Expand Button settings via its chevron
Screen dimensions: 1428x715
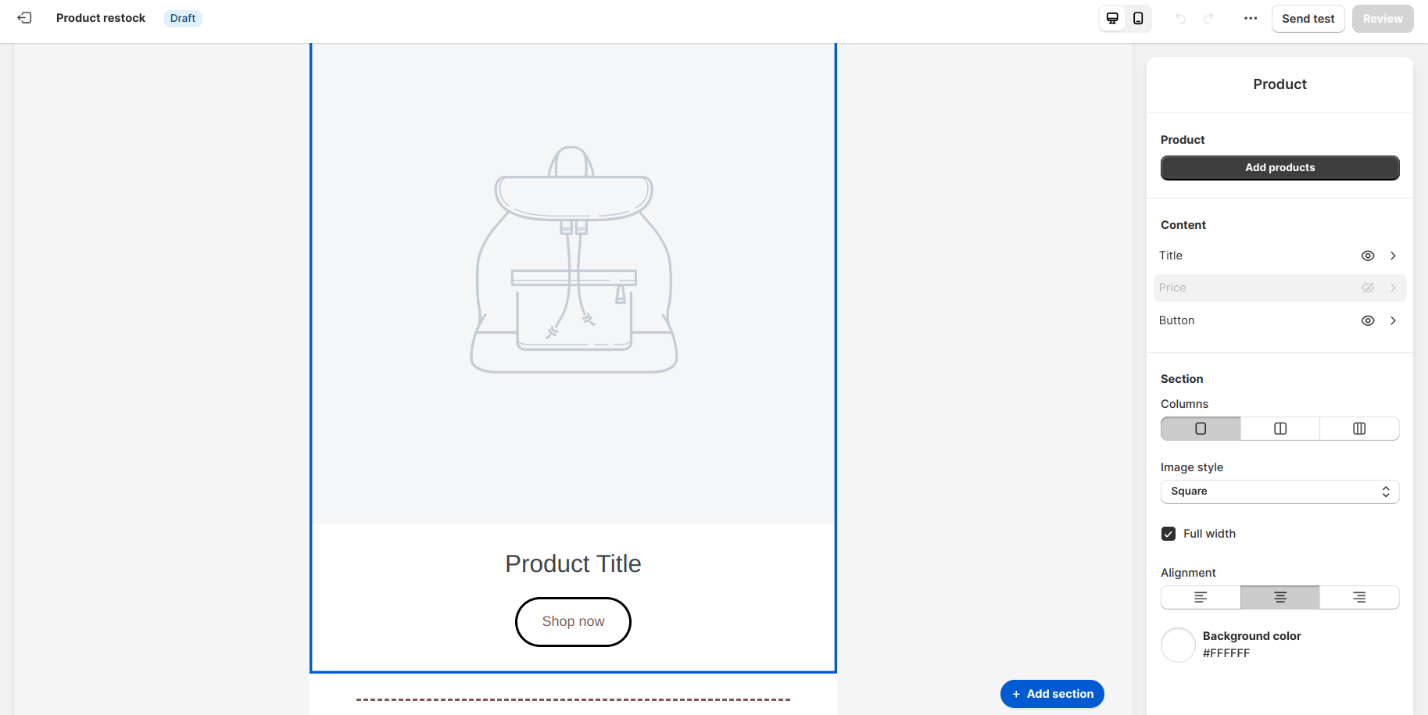point(1393,320)
